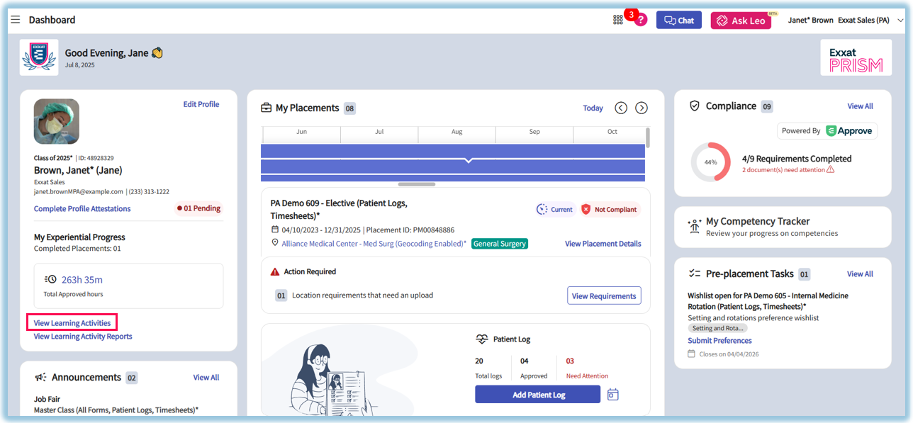Image resolution: width=913 pixels, height=423 pixels.
Task: Click the My Competency Tracker icon
Action: (695, 227)
